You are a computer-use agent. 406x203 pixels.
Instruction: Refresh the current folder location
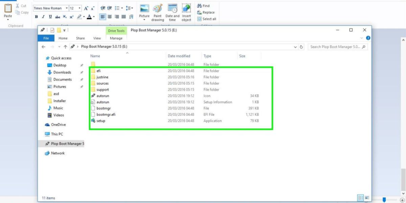point(301,47)
